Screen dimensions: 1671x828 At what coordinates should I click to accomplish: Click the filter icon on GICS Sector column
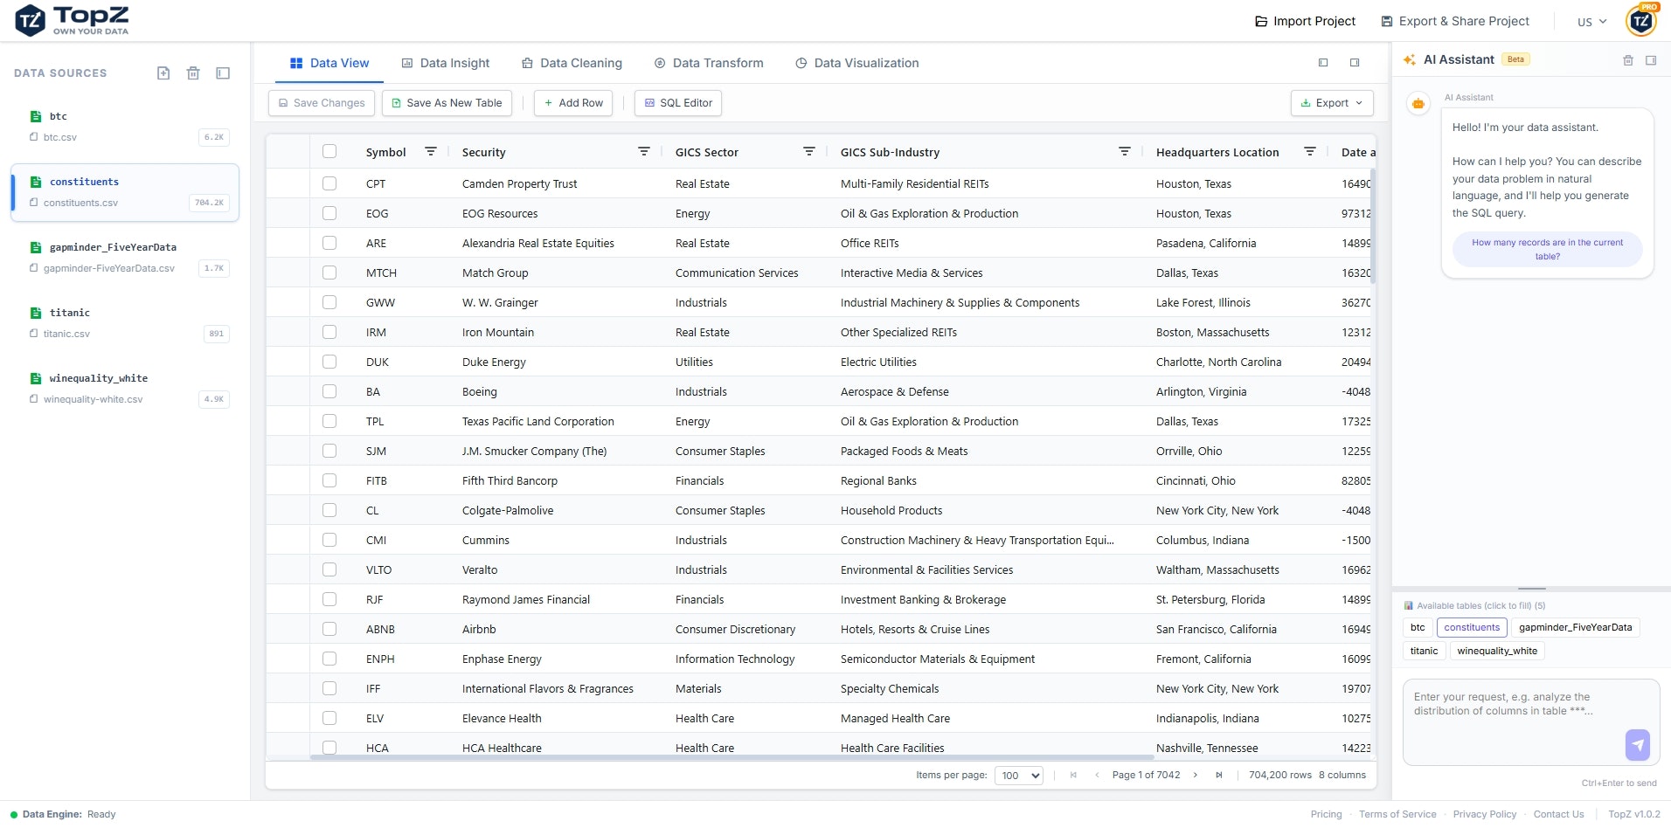pyautogui.click(x=809, y=151)
